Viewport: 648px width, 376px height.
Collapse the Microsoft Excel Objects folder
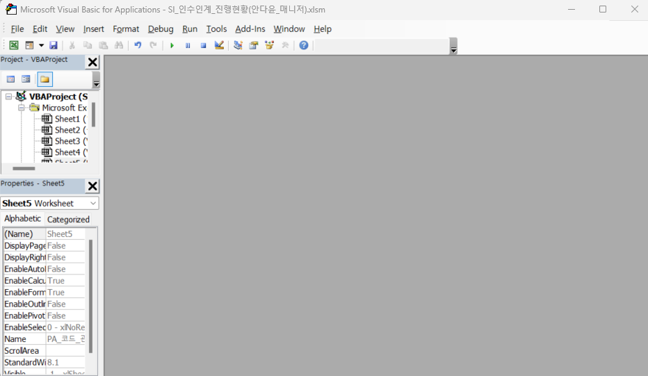(x=21, y=108)
